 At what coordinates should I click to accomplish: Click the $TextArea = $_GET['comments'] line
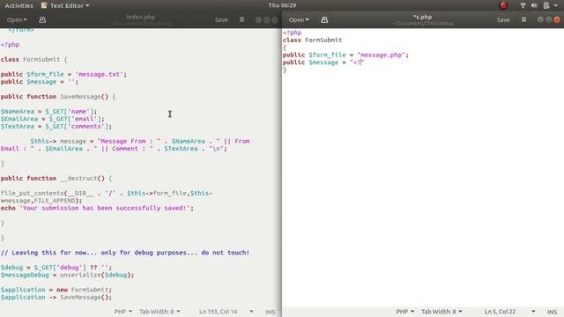[x=56, y=127]
